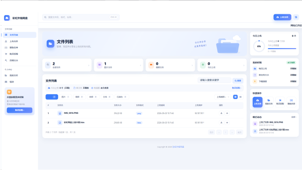Click the 搜索 button in file list
The height and width of the screenshot is (180, 302).
tap(238, 81)
